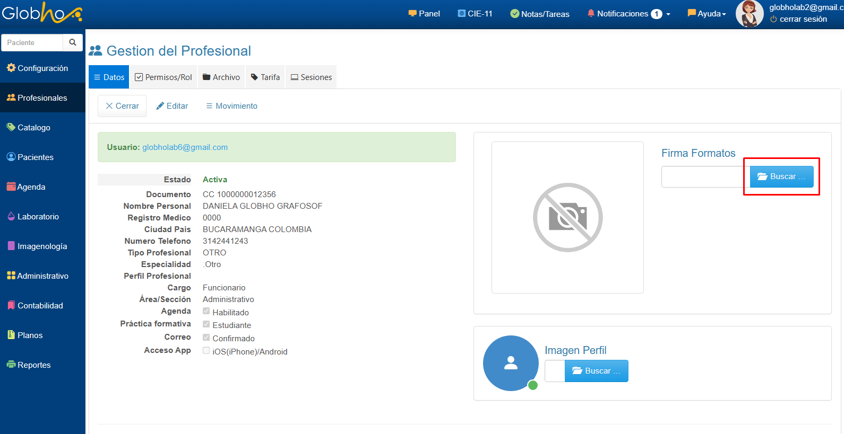Click the user avatar in the top bar

pyautogui.click(x=749, y=14)
